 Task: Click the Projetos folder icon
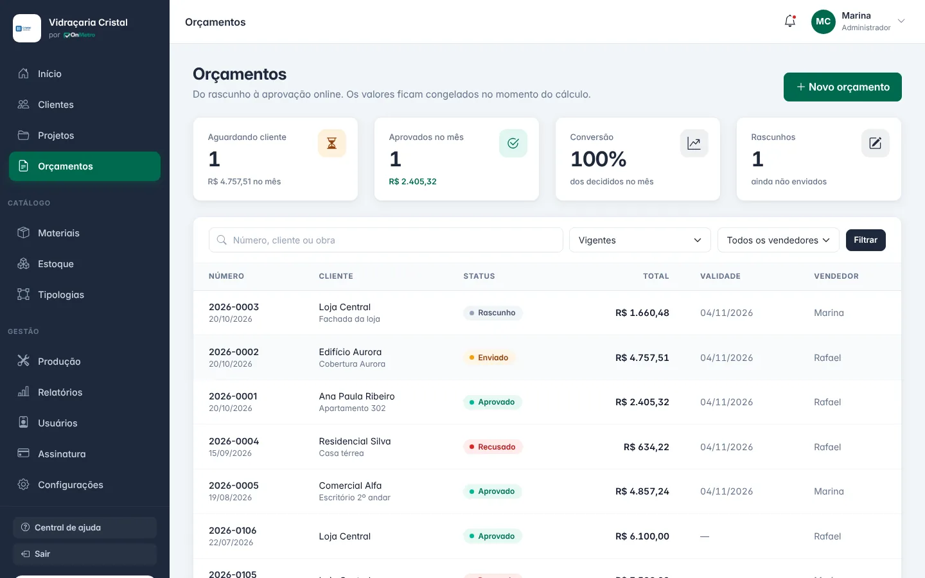click(x=24, y=136)
